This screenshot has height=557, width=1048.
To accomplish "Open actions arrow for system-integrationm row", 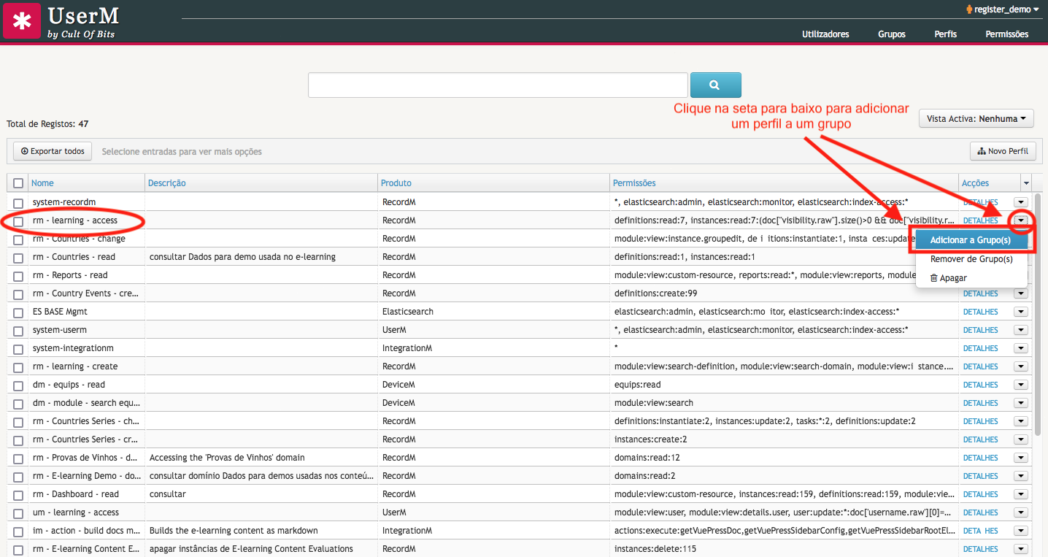I will [1021, 348].
